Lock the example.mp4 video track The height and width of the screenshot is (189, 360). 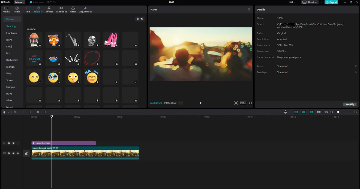click(x=9, y=153)
